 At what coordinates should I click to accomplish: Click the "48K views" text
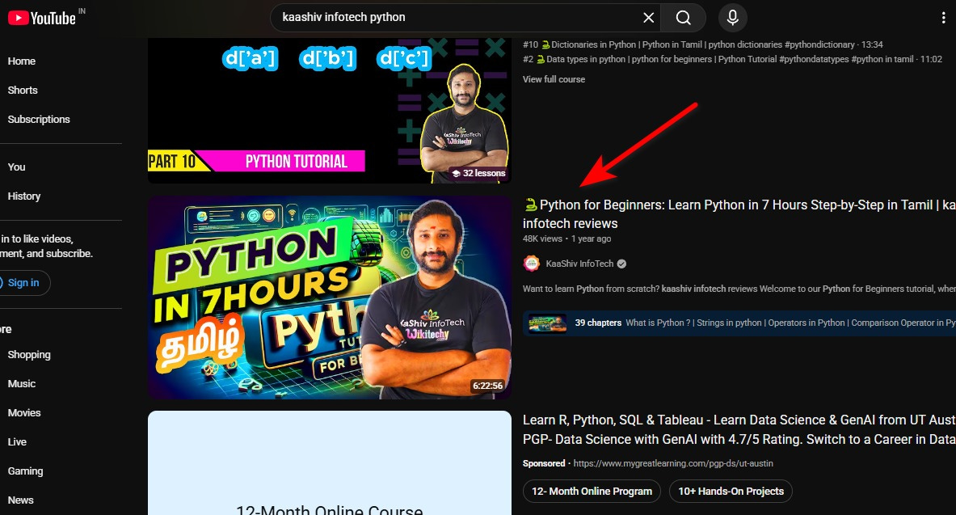coord(542,239)
